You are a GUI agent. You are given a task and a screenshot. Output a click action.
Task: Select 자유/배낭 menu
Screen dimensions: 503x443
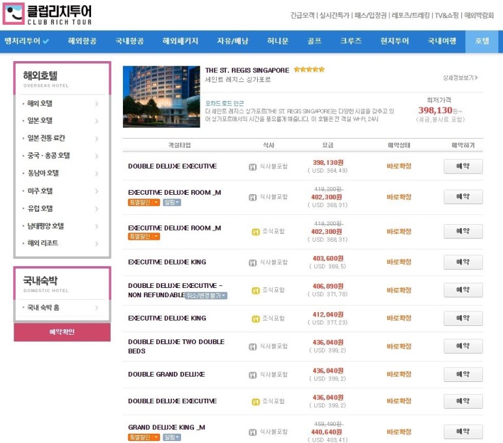[232, 41]
